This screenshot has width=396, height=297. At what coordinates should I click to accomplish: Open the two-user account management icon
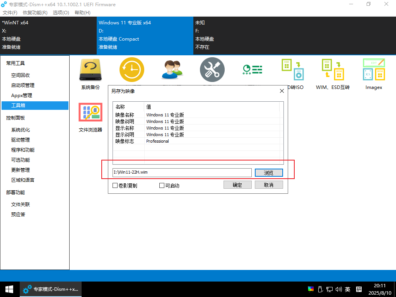tap(172, 70)
